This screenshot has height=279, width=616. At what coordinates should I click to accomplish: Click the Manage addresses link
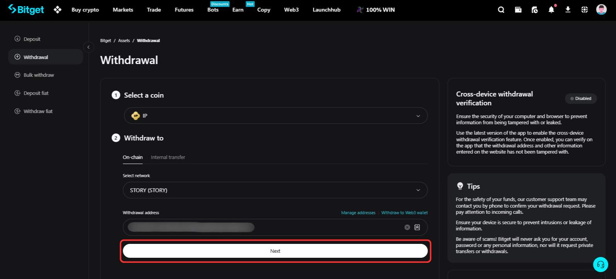click(x=358, y=213)
